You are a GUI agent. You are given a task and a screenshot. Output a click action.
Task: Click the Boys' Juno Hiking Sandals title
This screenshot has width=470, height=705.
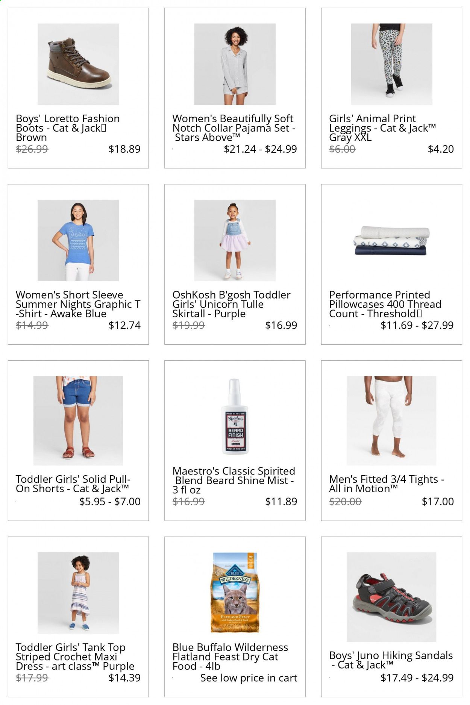(391, 660)
